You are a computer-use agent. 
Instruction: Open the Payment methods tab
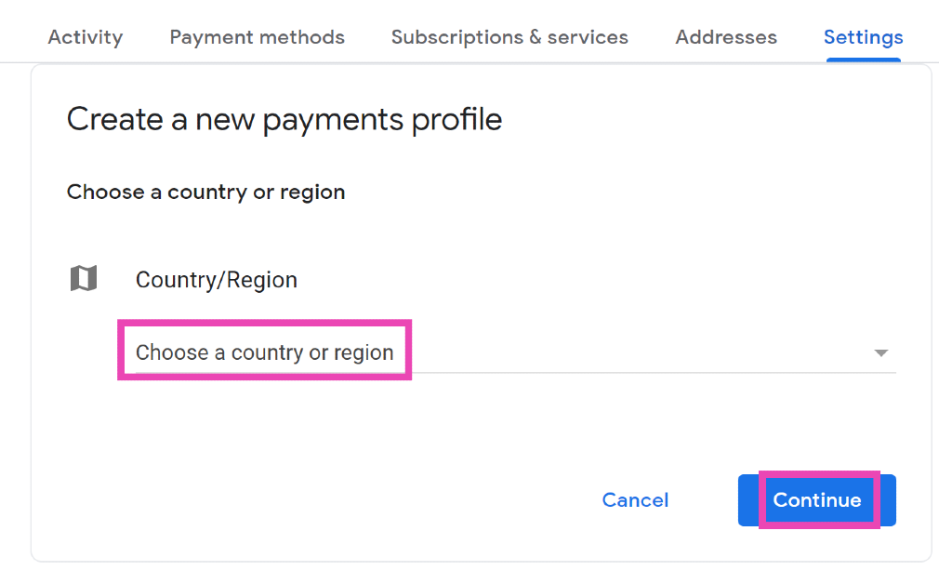coord(257,37)
